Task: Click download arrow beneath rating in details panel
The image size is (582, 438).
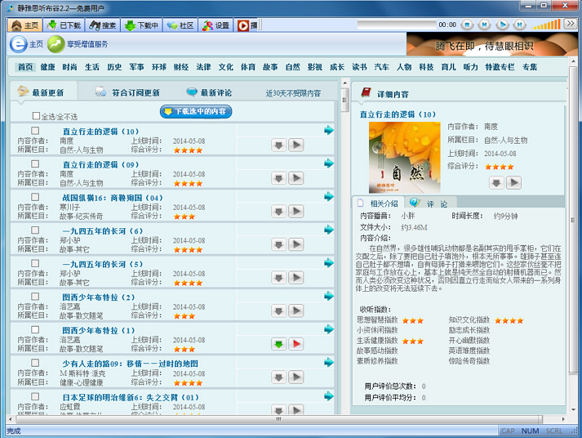Action: (x=496, y=183)
